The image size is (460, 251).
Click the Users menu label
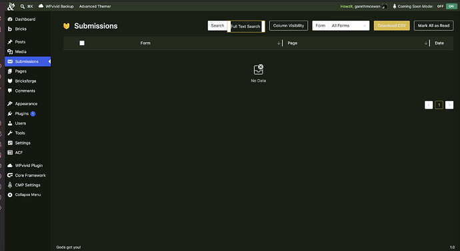pos(21,123)
